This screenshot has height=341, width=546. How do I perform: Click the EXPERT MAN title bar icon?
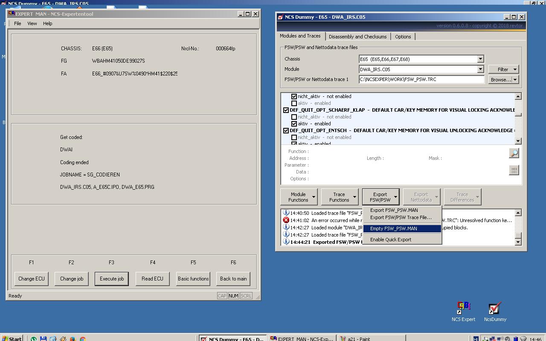pos(12,14)
